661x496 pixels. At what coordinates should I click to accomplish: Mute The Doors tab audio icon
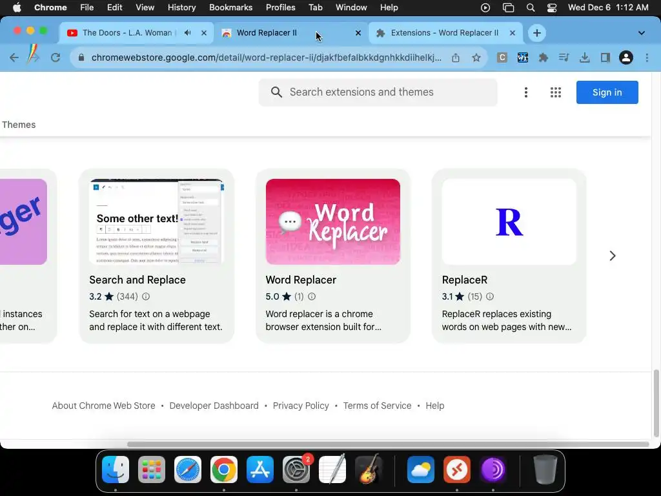pyautogui.click(x=188, y=33)
